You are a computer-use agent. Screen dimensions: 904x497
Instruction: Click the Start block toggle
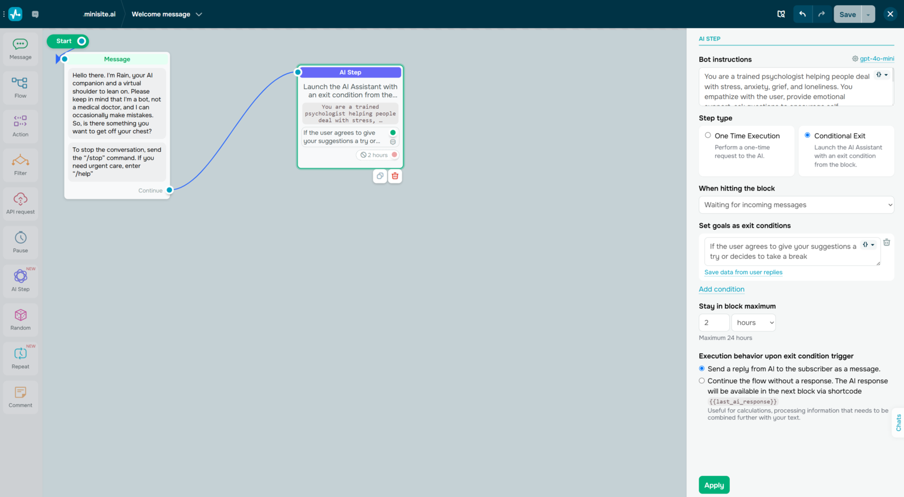click(x=82, y=41)
